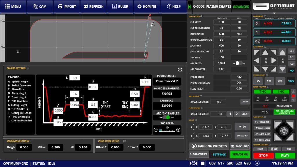The width and height of the screenshot is (297, 167).
Task: Click the TORCH PROBE button
Action: [x=262, y=128]
